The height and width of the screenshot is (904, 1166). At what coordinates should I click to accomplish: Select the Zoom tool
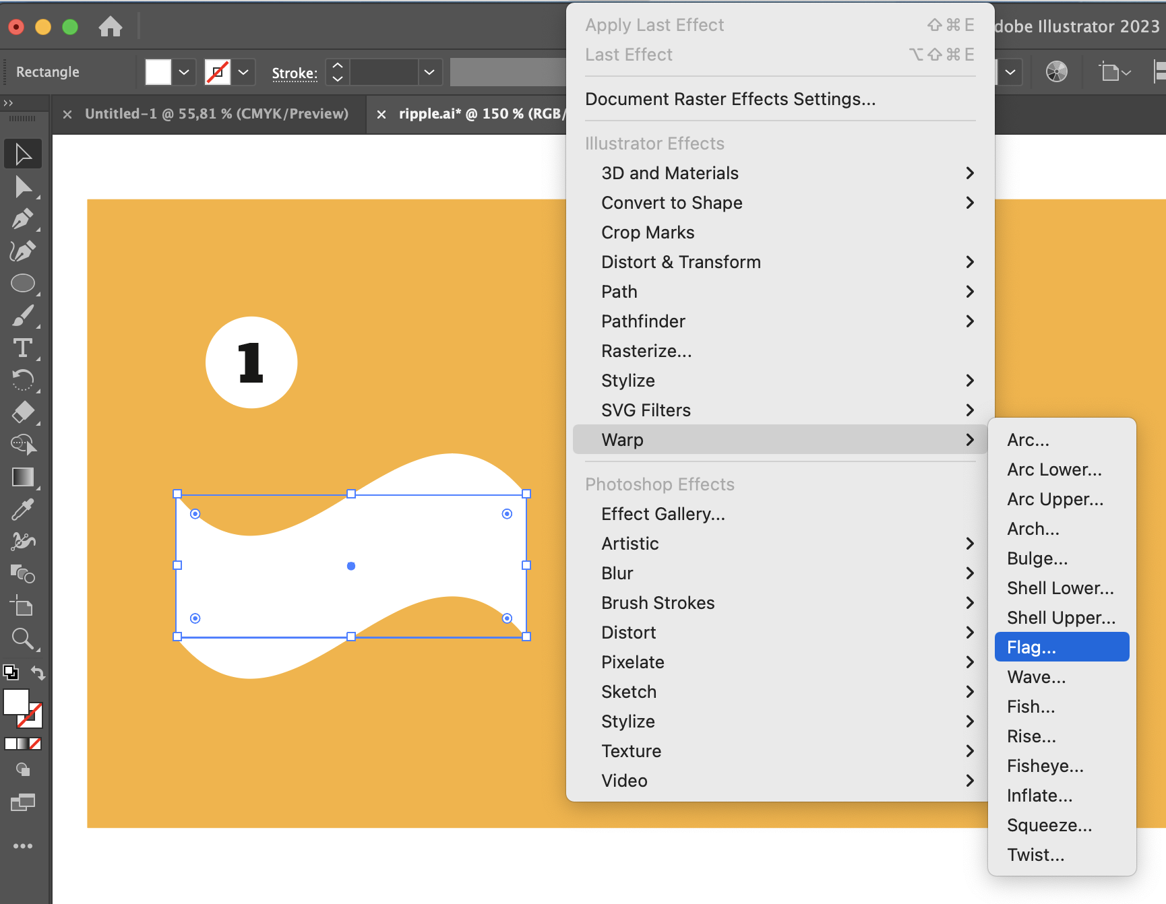[23, 639]
